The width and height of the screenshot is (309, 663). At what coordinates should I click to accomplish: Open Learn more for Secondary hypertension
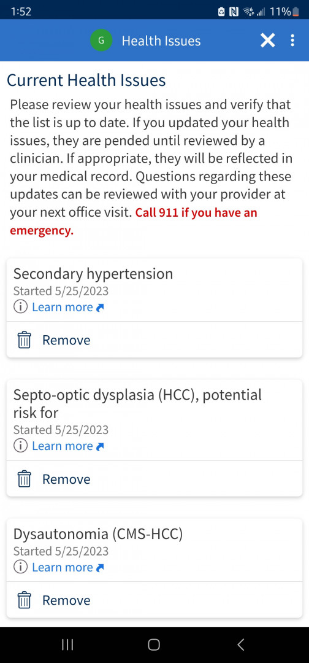pos(68,307)
